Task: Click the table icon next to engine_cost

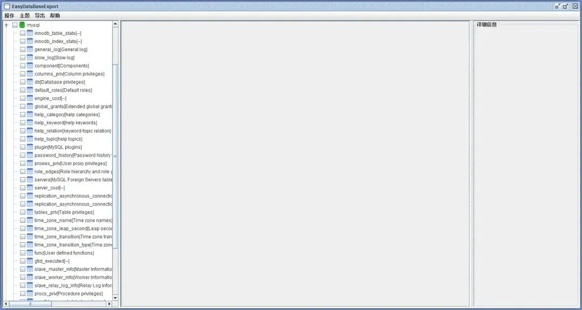Action: point(30,98)
